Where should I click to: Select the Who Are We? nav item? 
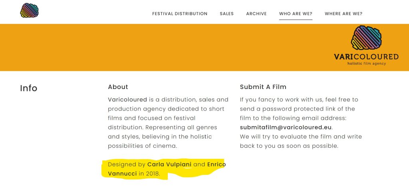(296, 14)
